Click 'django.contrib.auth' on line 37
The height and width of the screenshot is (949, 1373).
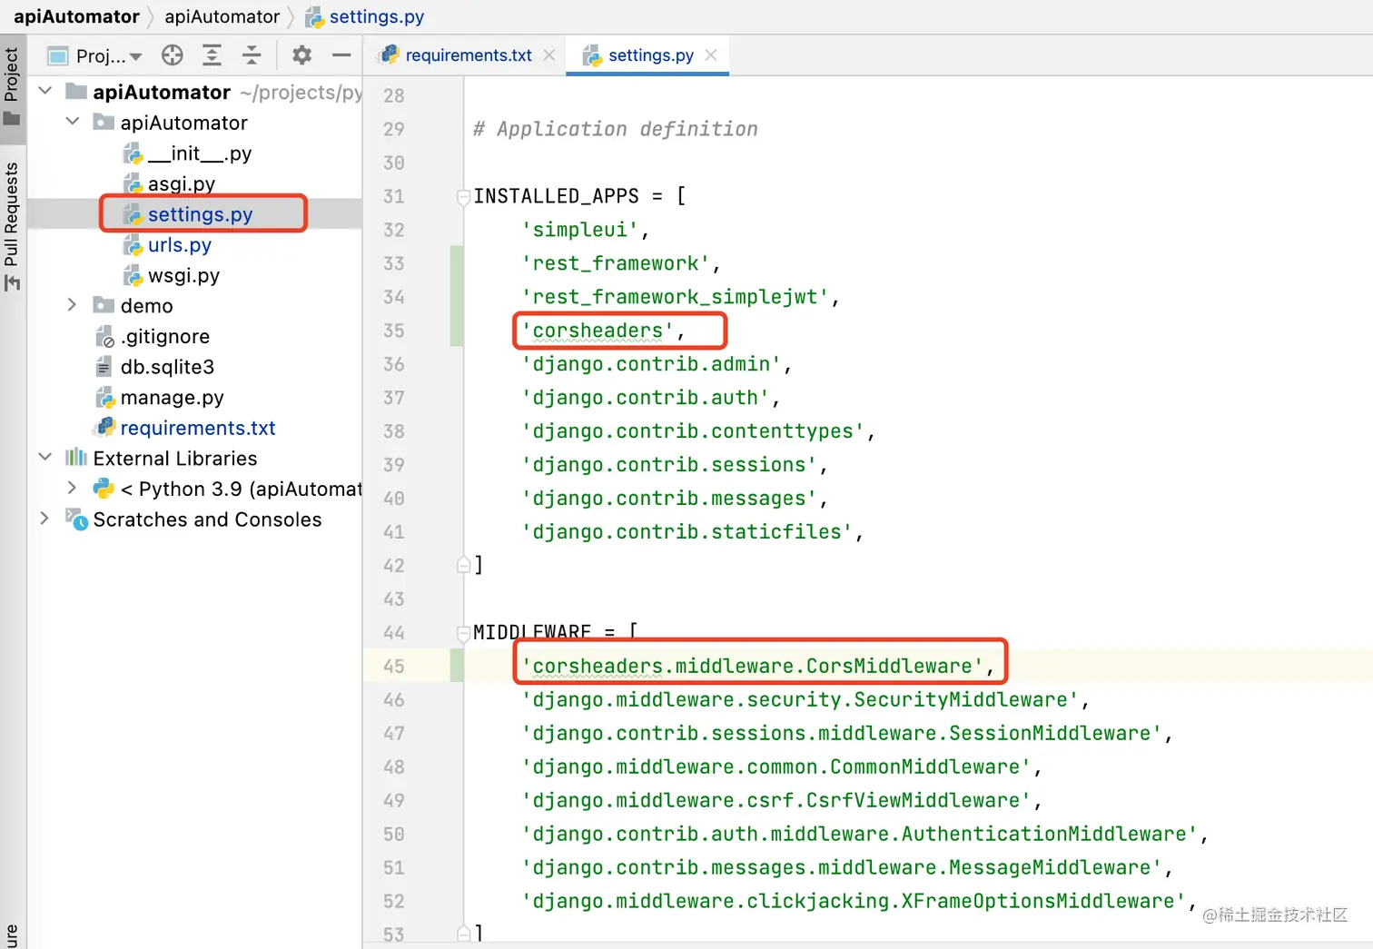click(x=646, y=398)
